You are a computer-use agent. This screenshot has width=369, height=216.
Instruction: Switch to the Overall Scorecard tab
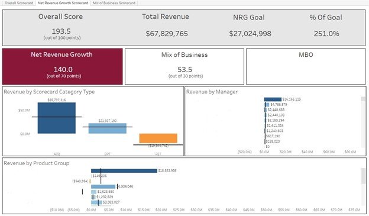19,3
